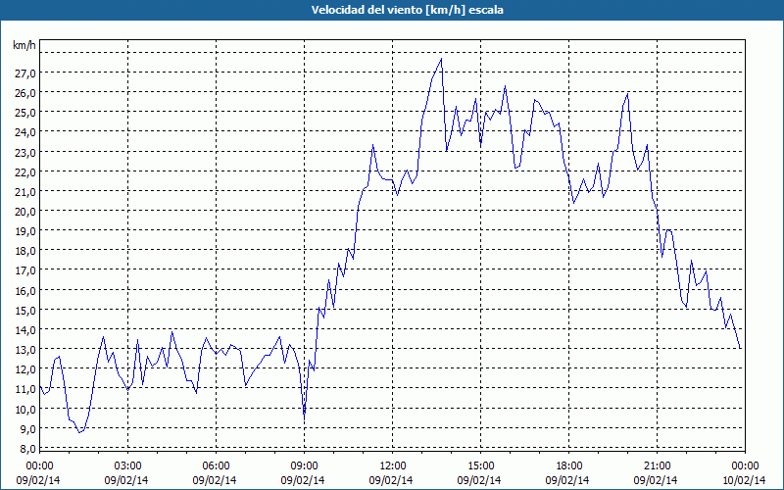Image resolution: width=784 pixels, height=490 pixels.
Task: Click the 10,0 y-axis value
Action: point(25,409)
